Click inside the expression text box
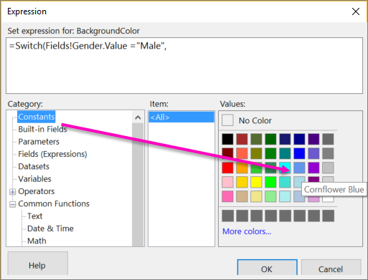 (x=184, y=65)
